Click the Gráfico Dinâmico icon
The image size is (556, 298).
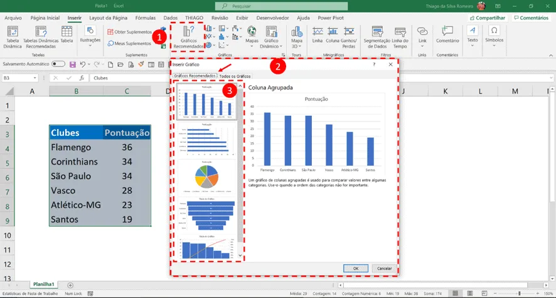point(271,37)
